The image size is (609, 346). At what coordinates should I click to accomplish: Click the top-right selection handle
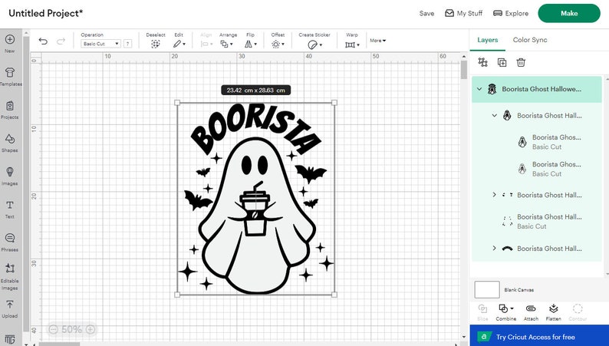tap(334, 103)
